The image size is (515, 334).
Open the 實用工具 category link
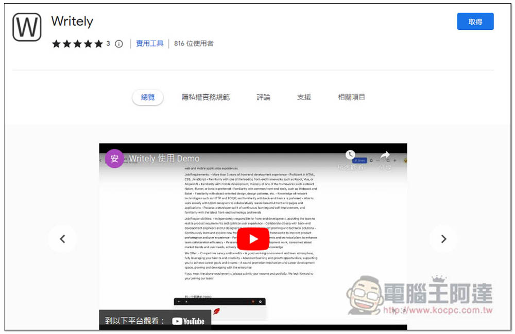coord(149,43)
